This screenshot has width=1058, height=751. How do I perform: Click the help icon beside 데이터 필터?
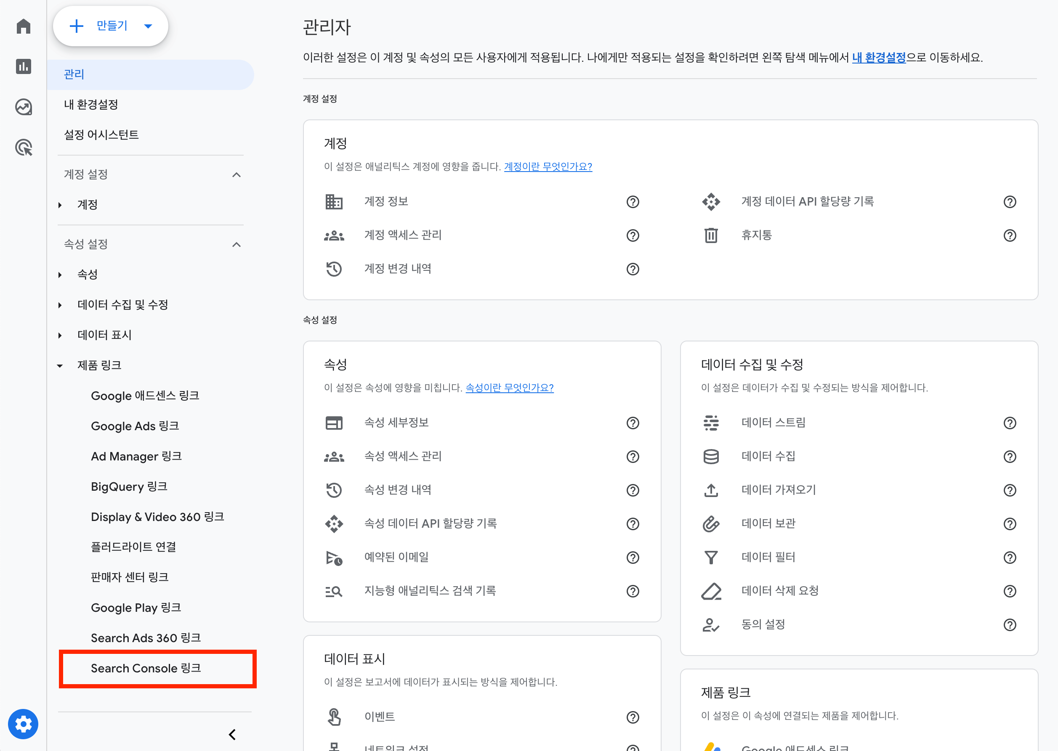click(x=1010, y=558)
